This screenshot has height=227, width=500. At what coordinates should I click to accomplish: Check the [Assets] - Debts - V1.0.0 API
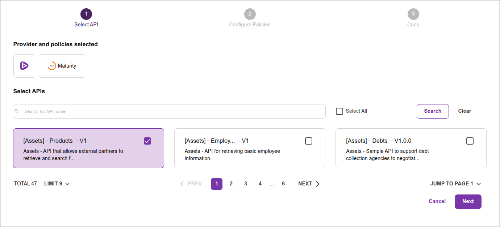(470, 141)
